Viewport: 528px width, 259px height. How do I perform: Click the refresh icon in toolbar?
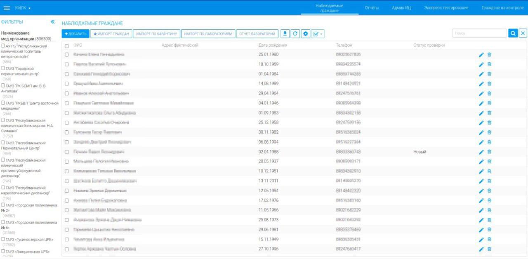coord(295,34)
